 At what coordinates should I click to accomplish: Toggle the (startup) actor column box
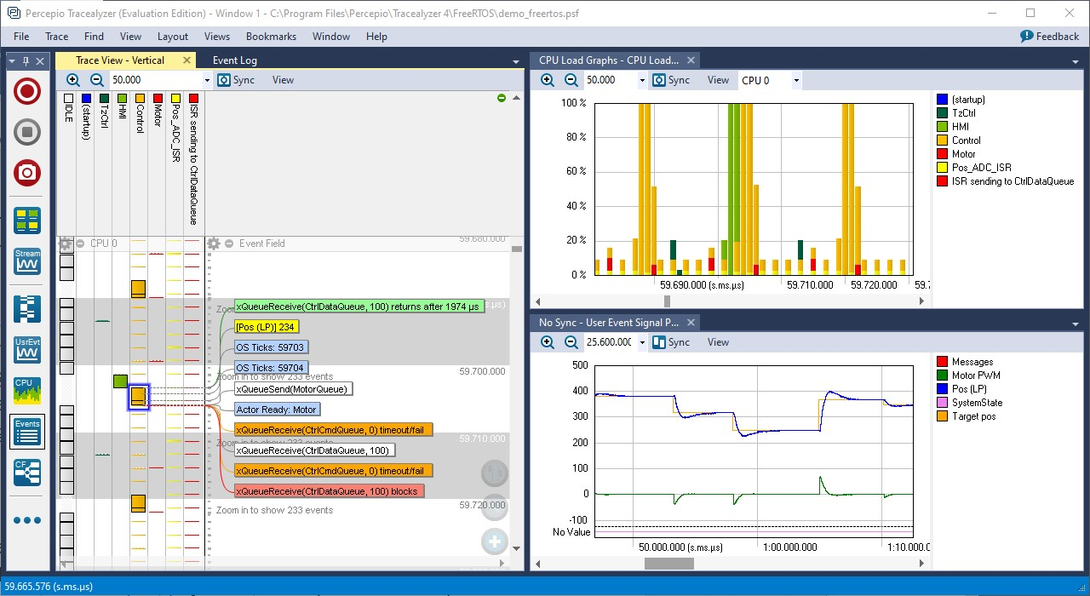point(86,99)
